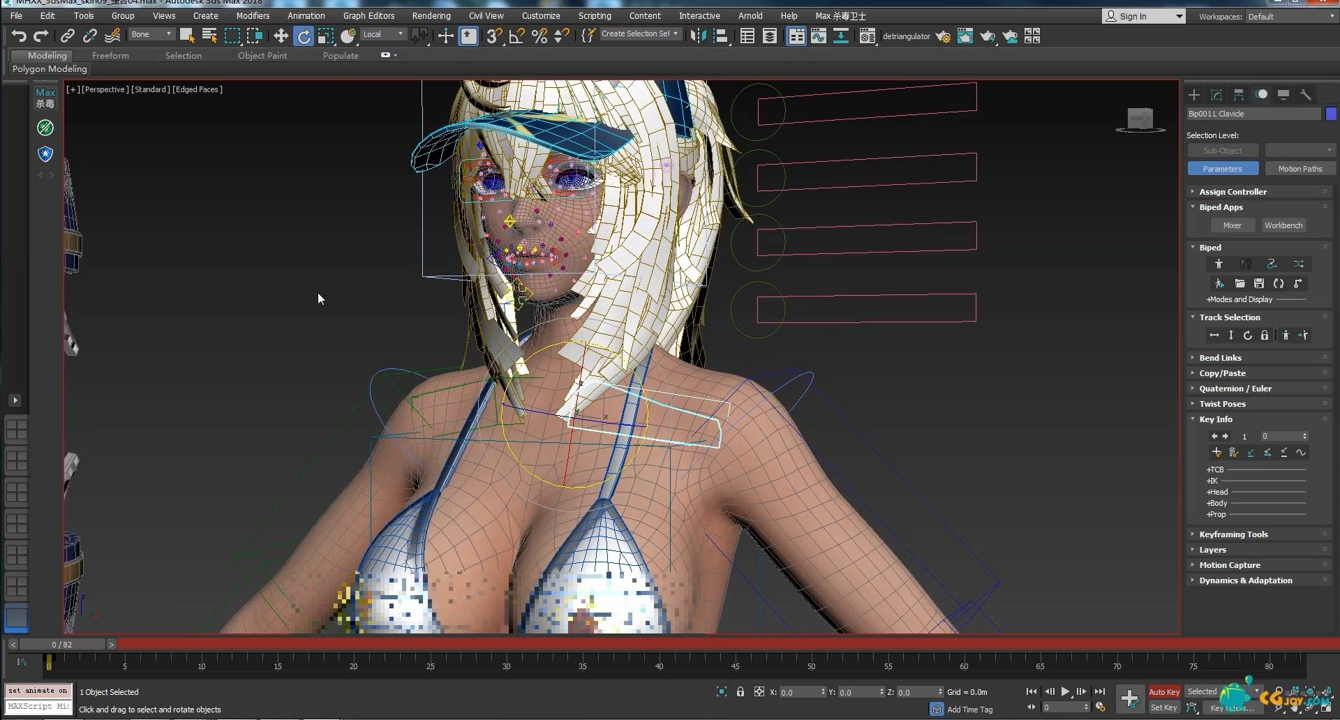Click the Parameters button
Screen dimensions: 1340x720
pyautogui.click(x=1223, y=169)
